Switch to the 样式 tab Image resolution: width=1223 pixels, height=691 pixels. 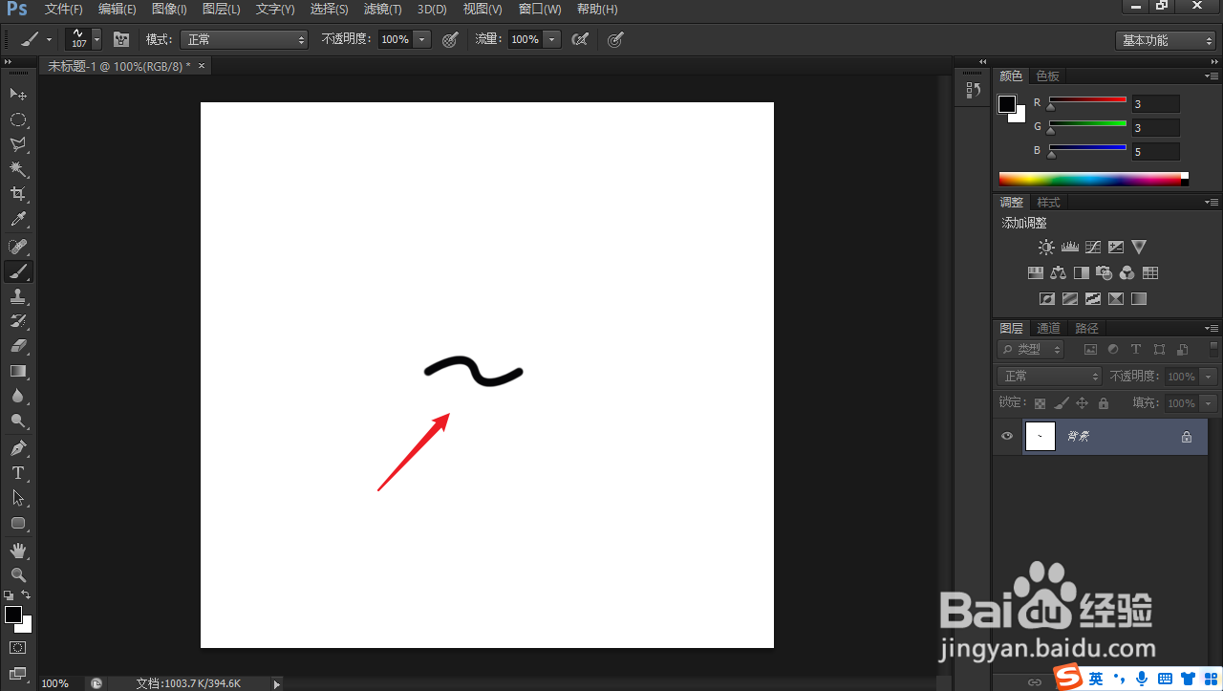coord(1049,202)
